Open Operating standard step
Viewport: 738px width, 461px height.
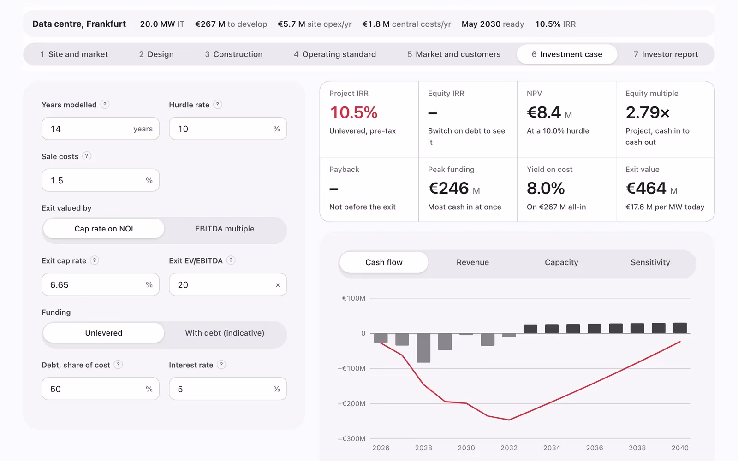[x=335, y=54]
